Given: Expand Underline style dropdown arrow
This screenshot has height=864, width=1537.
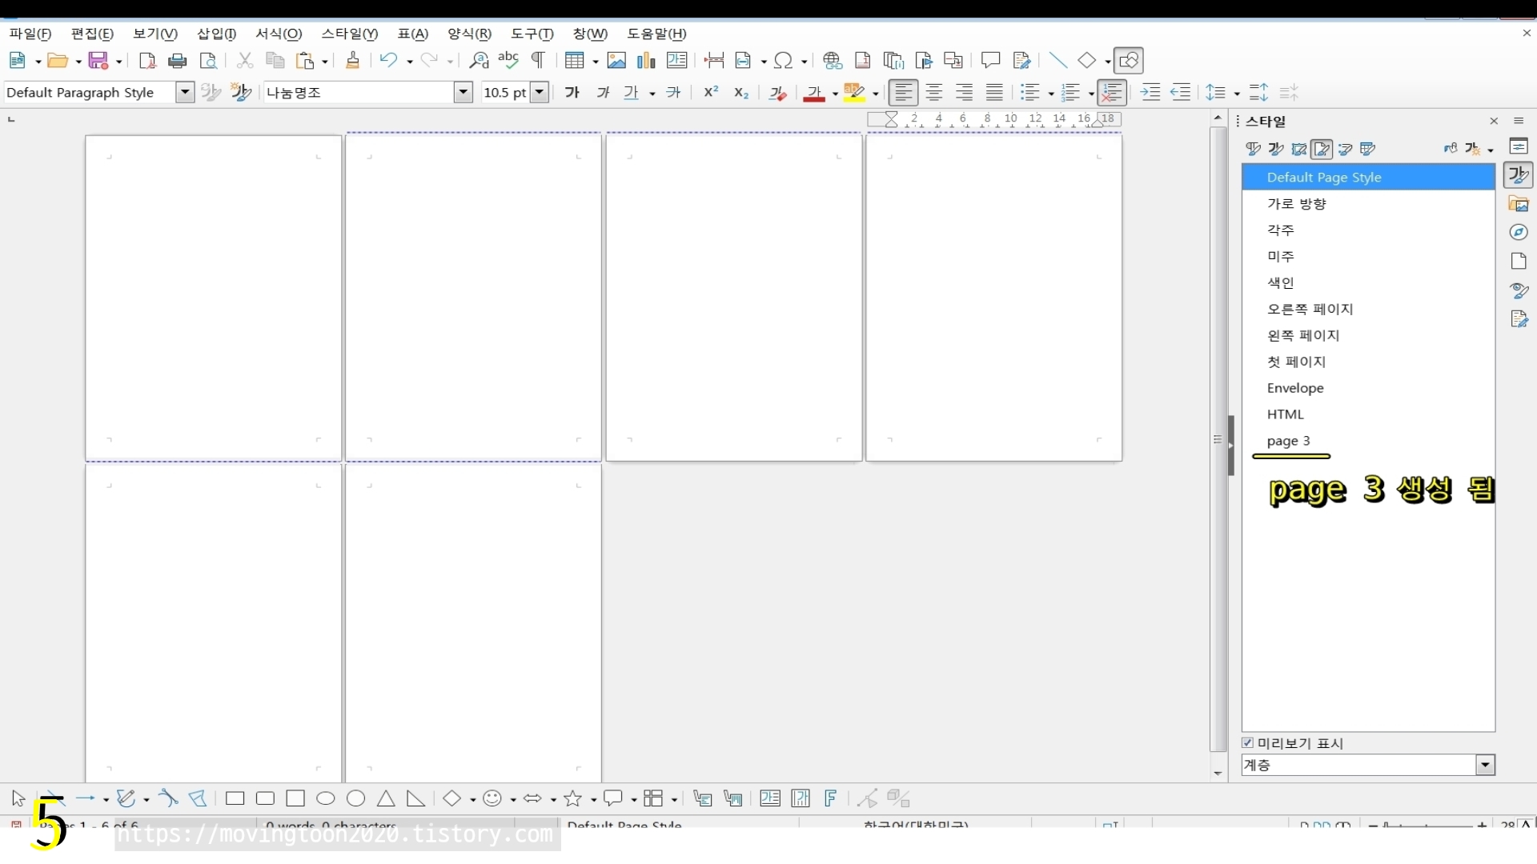Looking at the screenshot, I should (652, 94).
